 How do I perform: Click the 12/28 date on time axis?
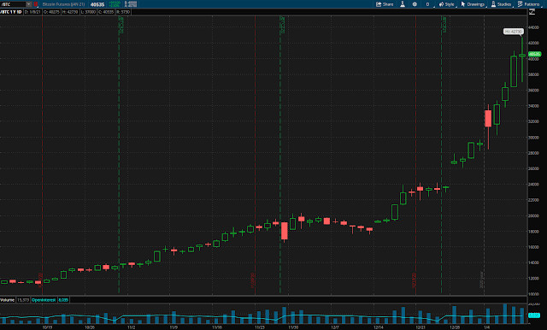454,327
